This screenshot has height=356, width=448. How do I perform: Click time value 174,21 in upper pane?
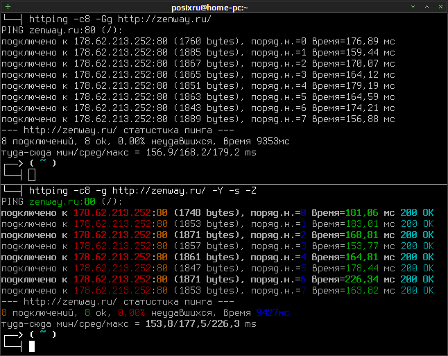pyautogui.click(x=362, y=108)
